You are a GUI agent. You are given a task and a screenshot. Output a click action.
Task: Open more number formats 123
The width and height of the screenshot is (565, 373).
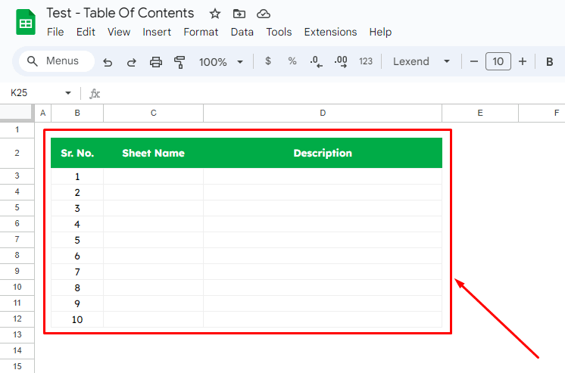click(365, 61)
